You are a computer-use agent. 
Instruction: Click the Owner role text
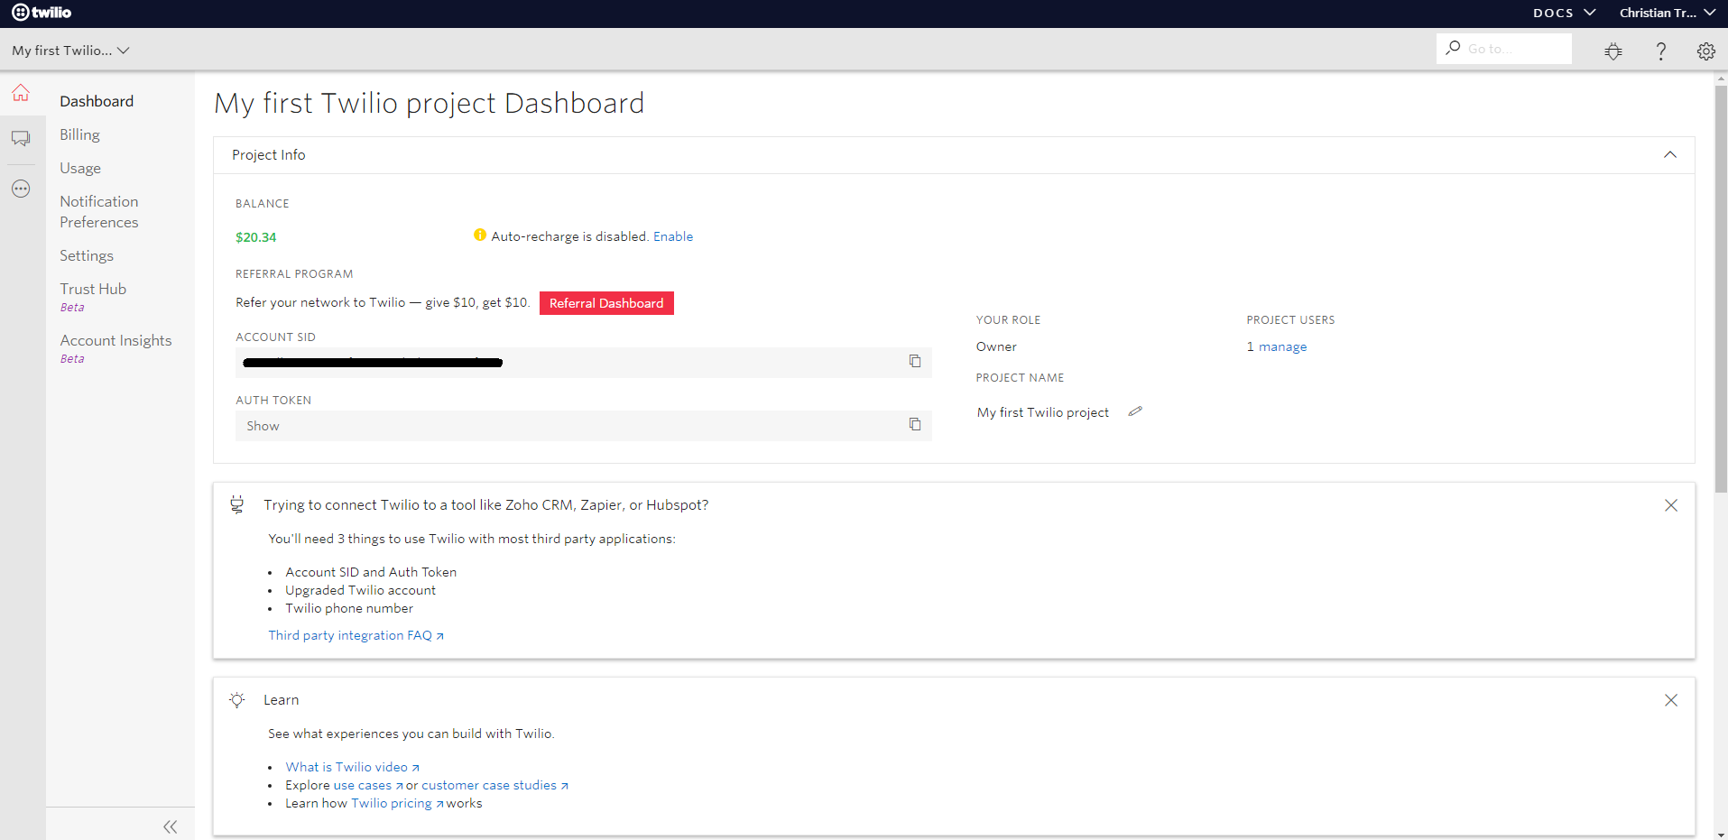coord(996,346)
